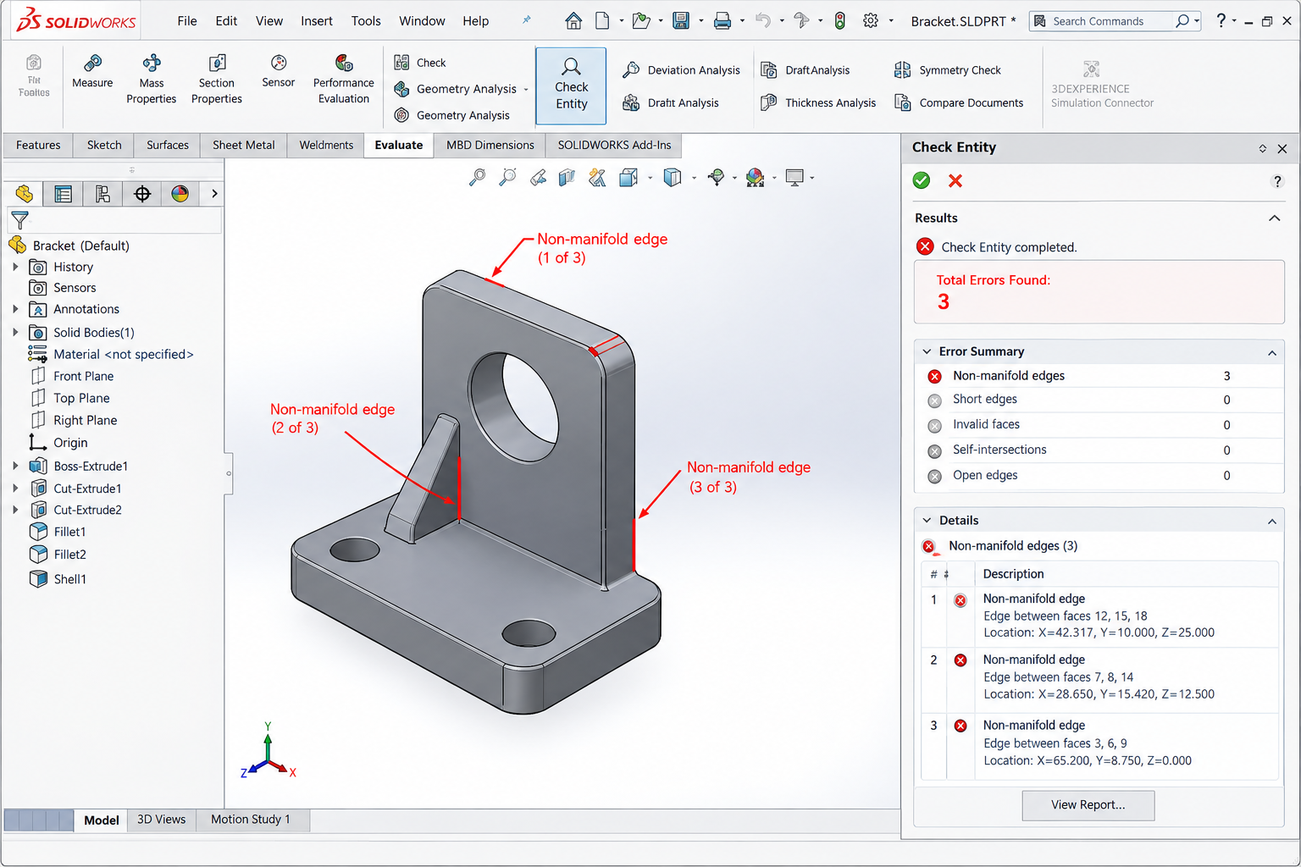Switch to FeatureManager design tree tab
The width and height of the screenshot is (1301, 867).
(24, 194)
